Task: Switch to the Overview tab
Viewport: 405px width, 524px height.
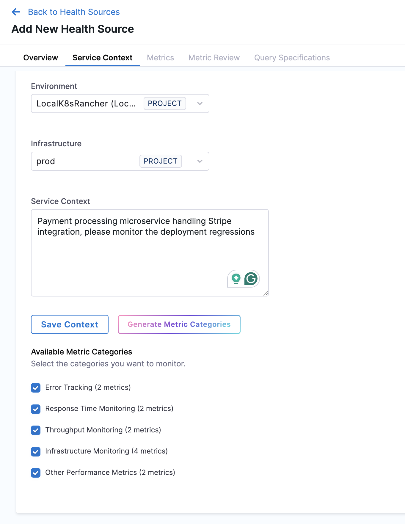Action: (x=41, y=58)
